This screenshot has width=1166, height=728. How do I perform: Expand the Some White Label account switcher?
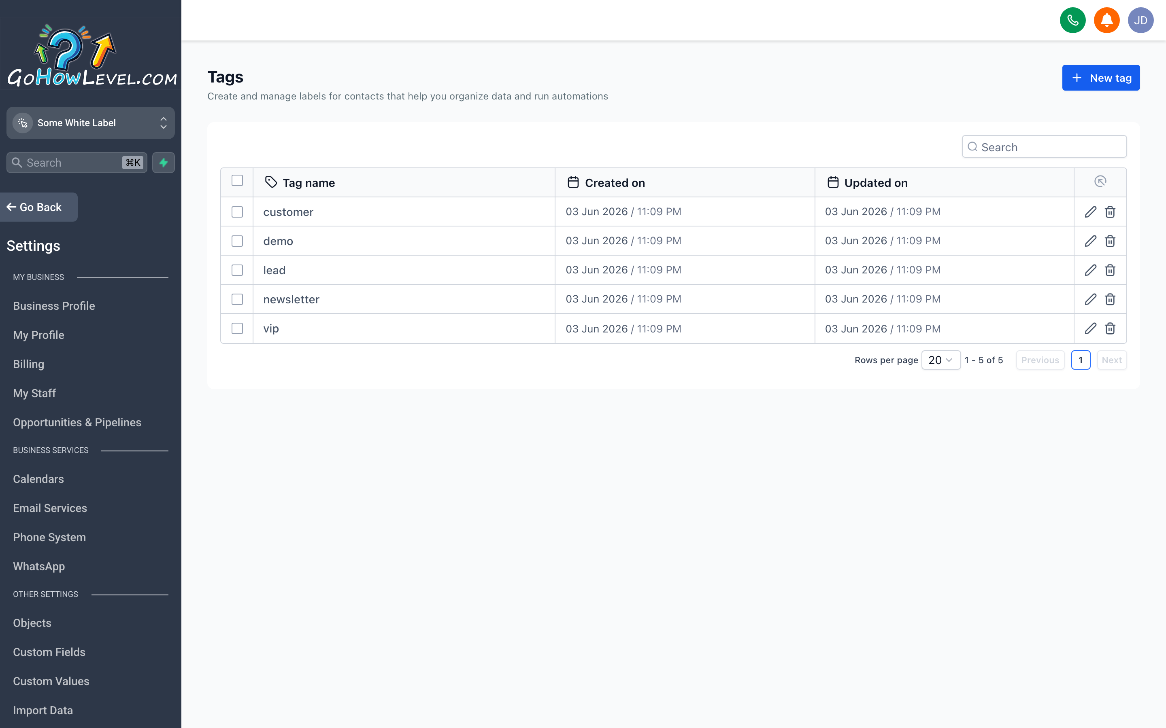click(91, 123)
